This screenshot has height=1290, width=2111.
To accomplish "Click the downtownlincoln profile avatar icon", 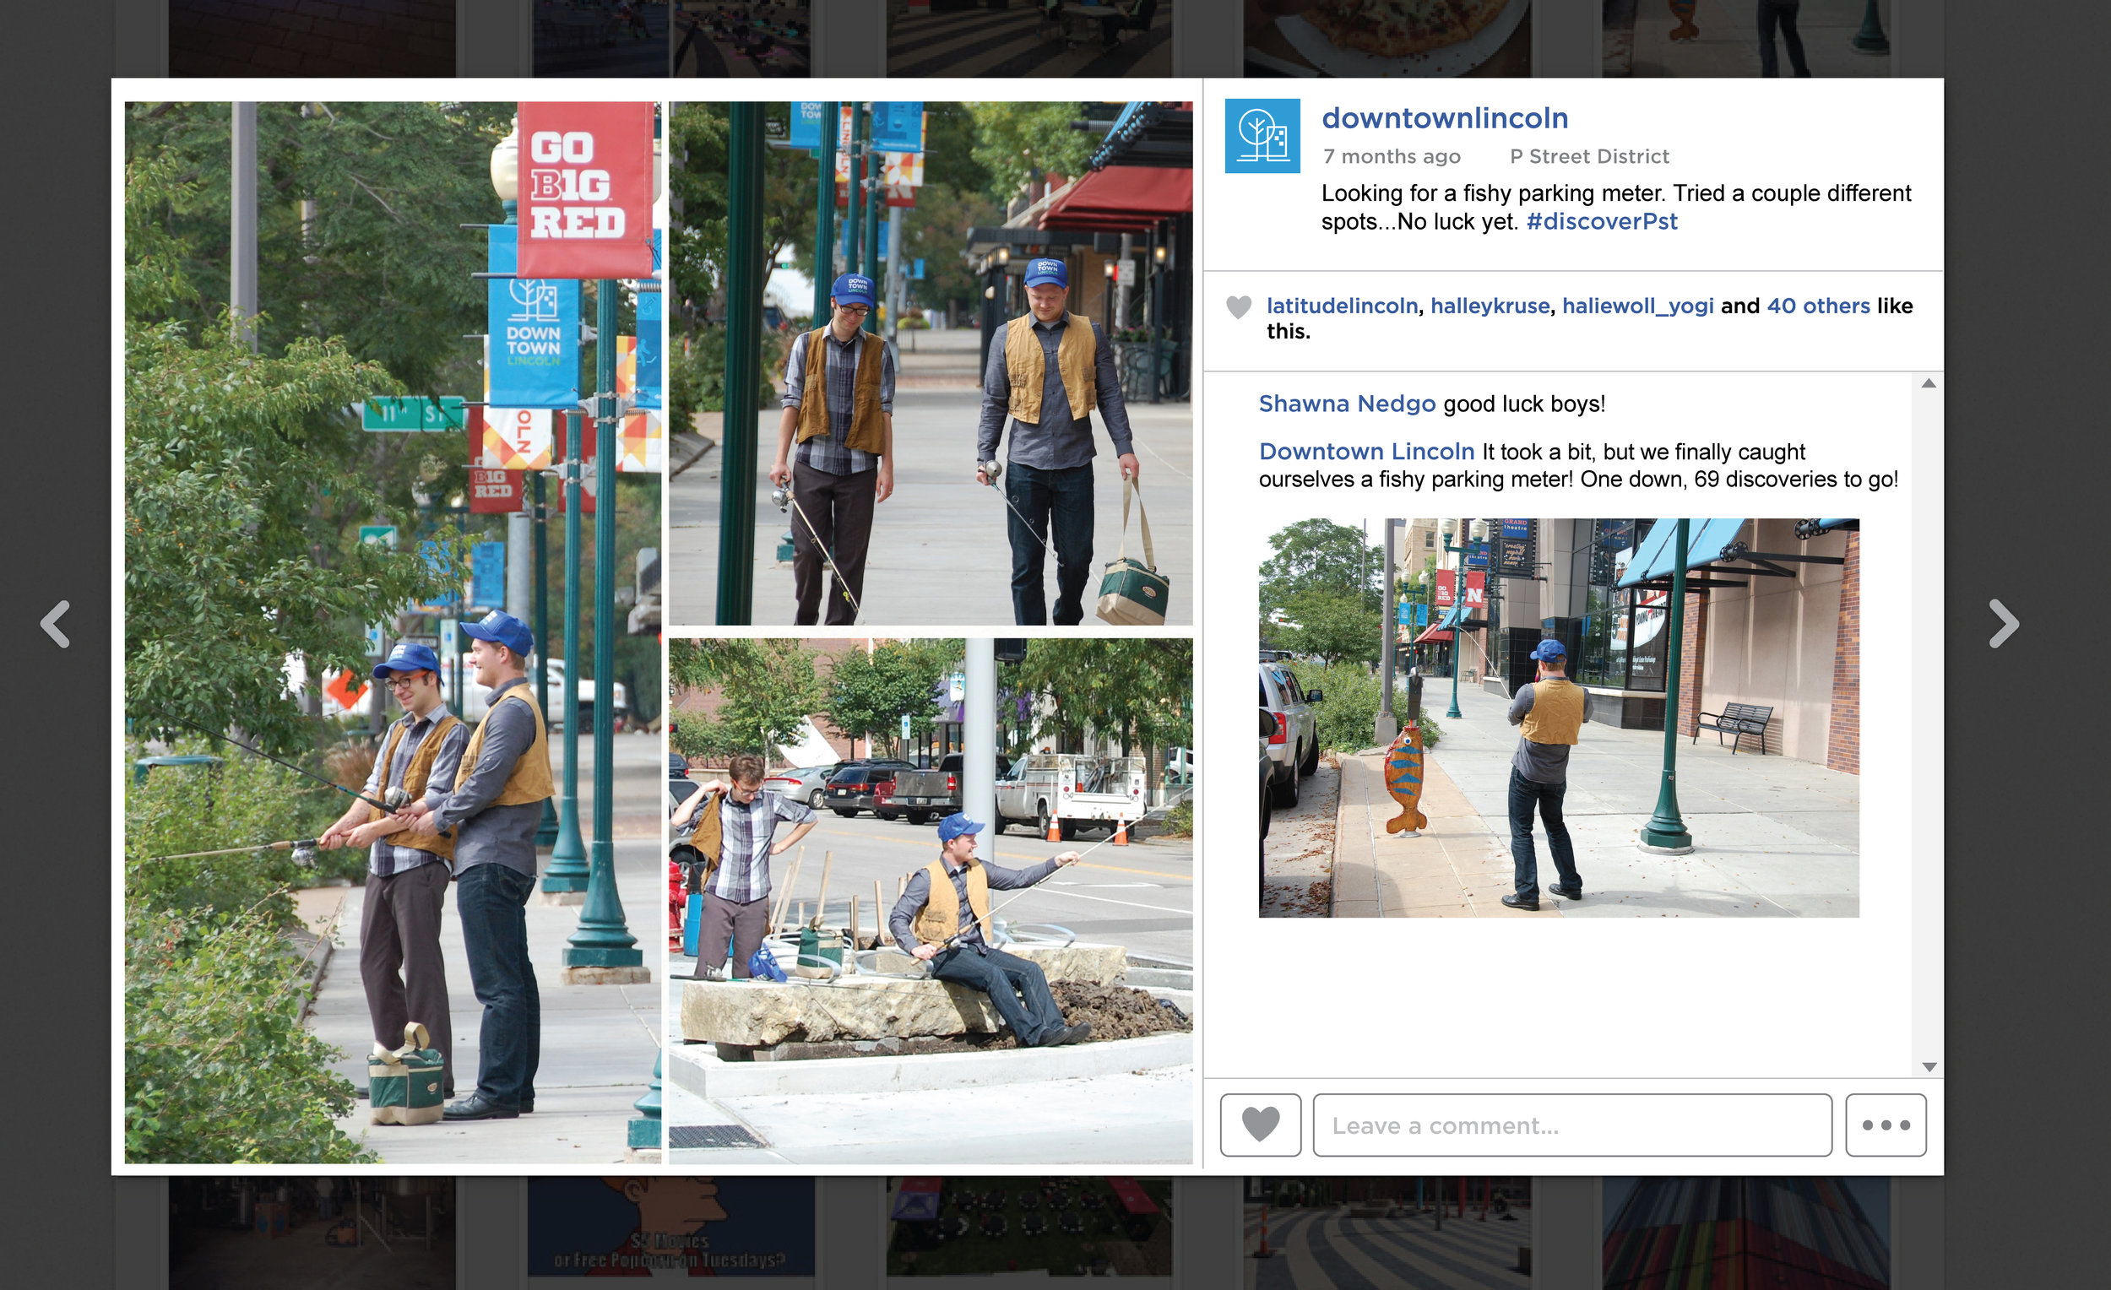I will [1262, 135].
